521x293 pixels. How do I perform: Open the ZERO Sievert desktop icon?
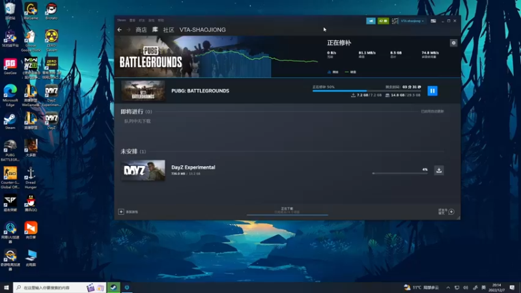[x=51, y=40]
